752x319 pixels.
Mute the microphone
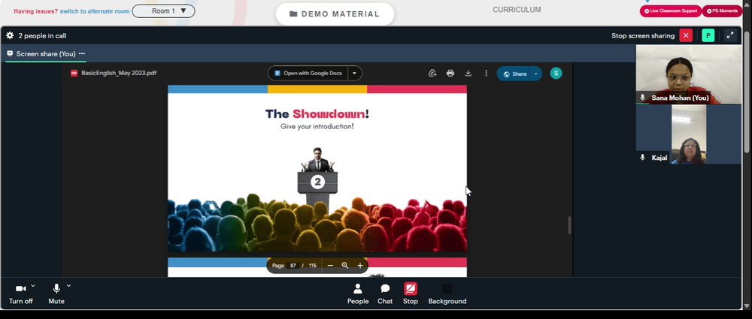point(56,293)
